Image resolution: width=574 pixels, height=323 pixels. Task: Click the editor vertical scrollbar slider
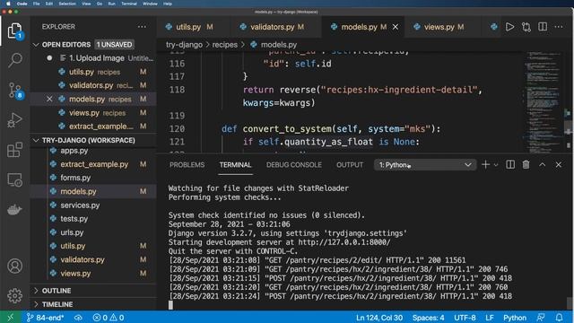568,128
